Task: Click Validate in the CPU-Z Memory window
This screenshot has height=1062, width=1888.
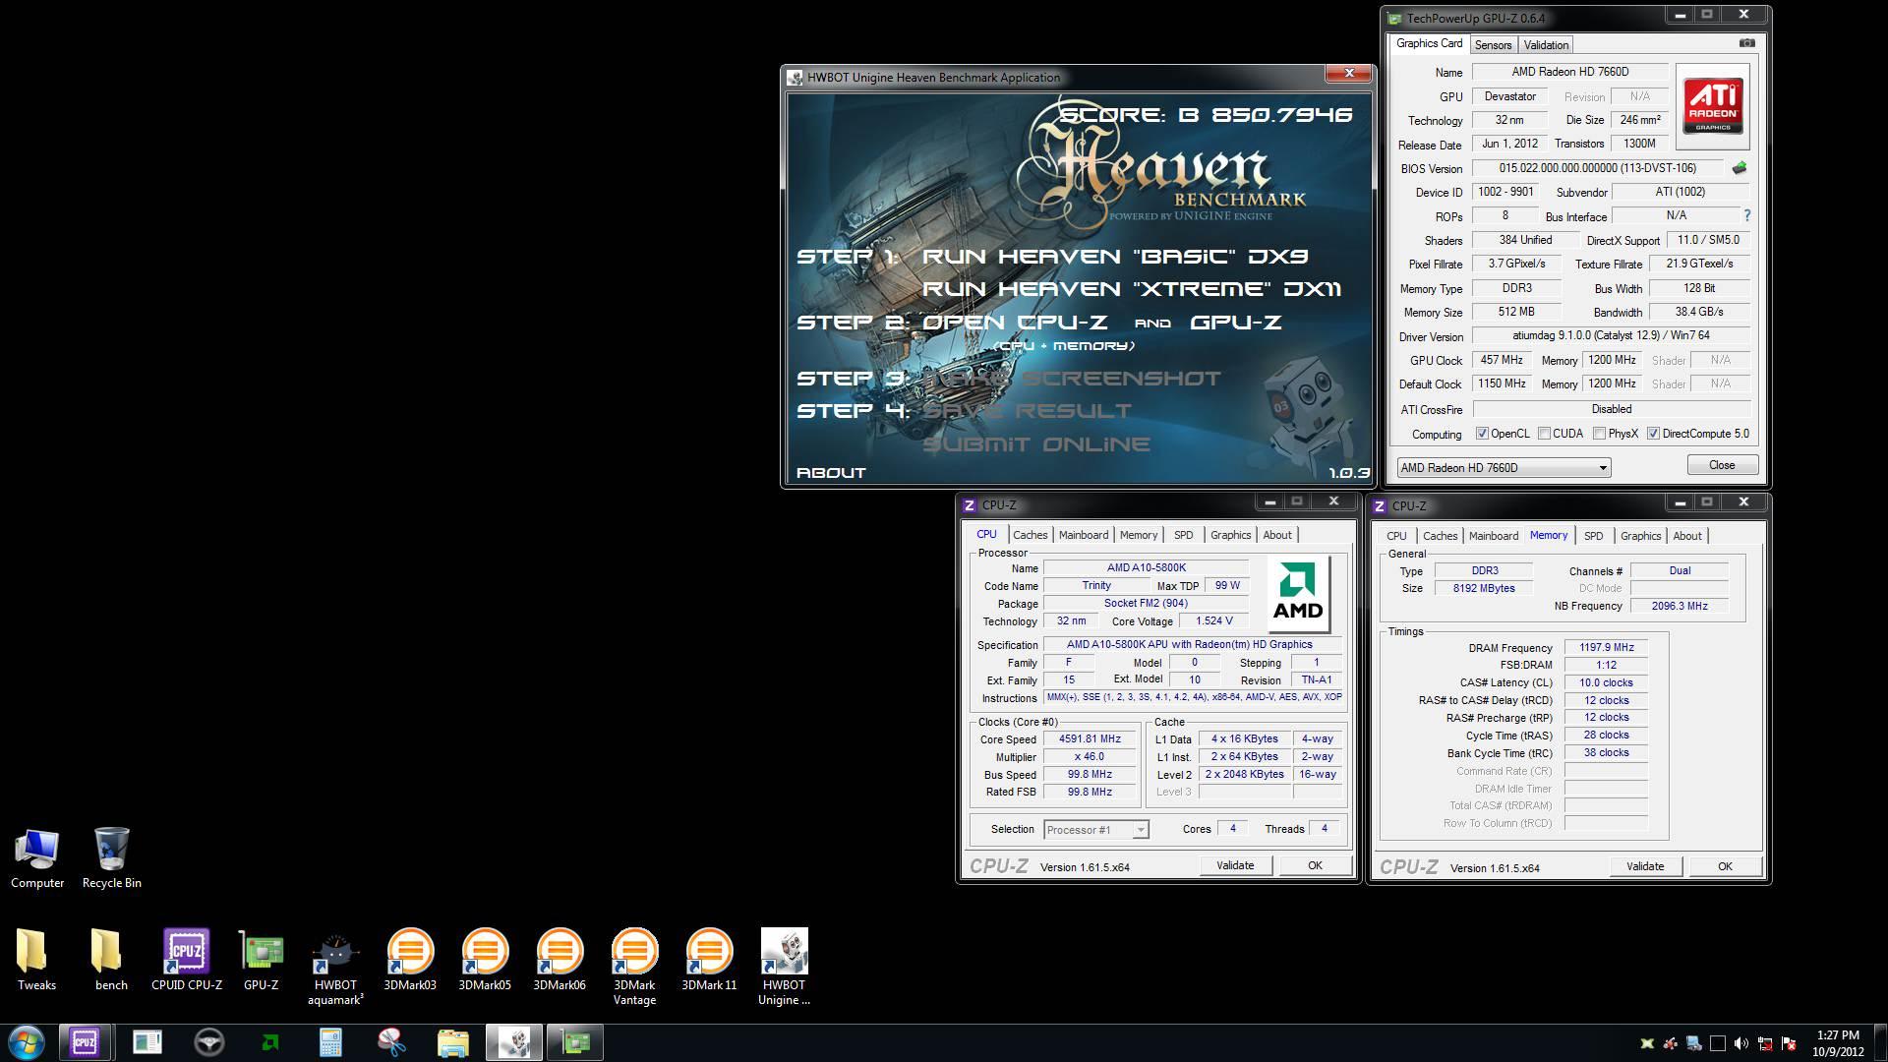Action: pos(1645,866)
